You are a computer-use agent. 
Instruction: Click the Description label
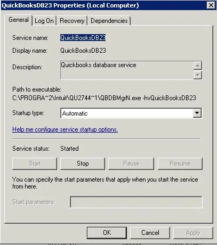(x=27, y=67)
